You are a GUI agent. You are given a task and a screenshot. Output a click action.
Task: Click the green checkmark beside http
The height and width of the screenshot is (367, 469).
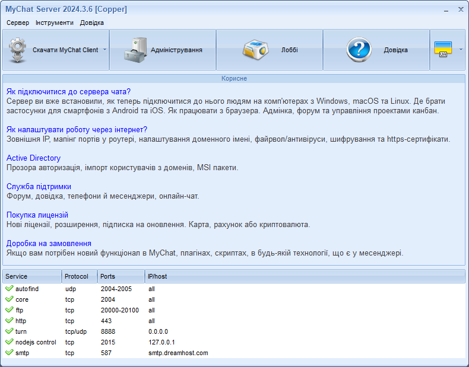[9, 321]
